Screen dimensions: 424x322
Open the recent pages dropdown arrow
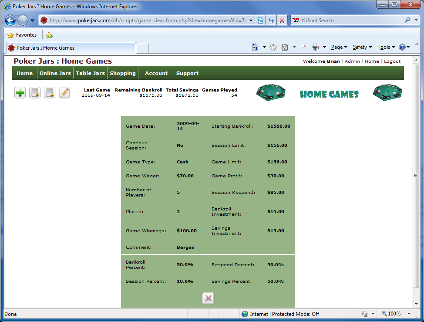point(33,20)
